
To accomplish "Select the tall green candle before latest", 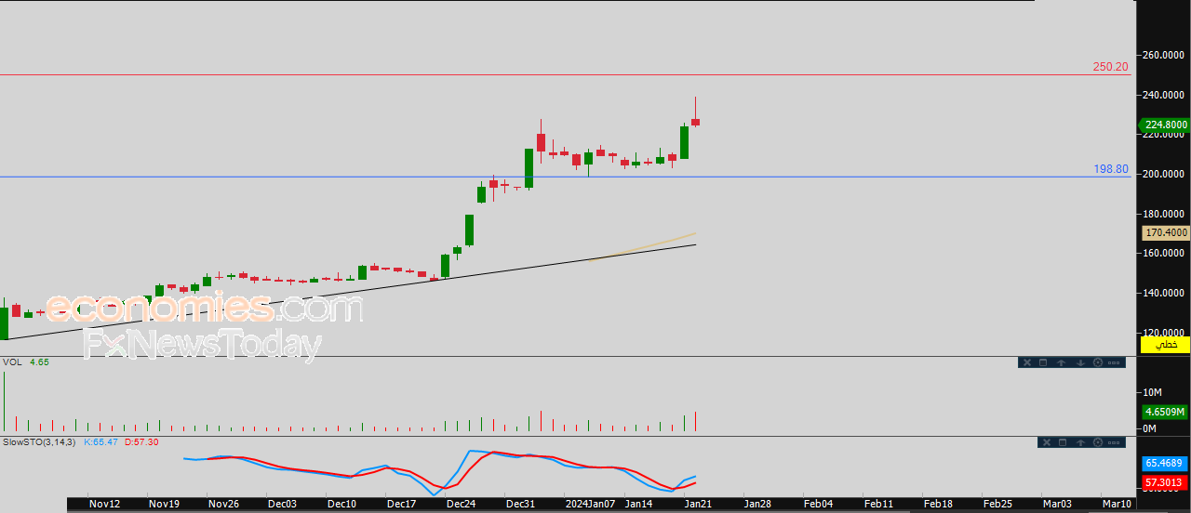I will [684, 142].
